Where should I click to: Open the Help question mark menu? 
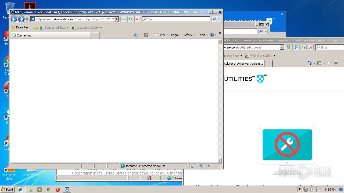213,35
